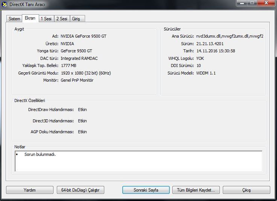Click the 'DirectX Özellikleri' group heading
Viewport: 277px width, 201px height.
(x=30, y=100)
